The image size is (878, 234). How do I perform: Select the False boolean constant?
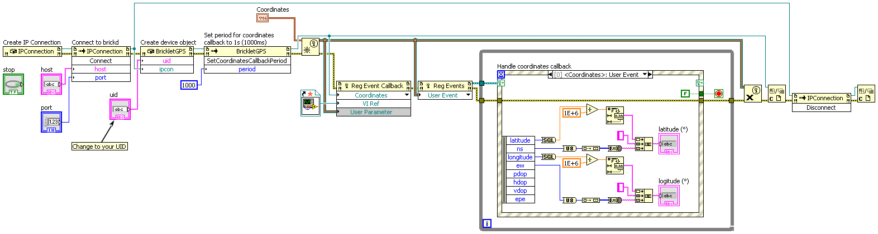[685, 93]
